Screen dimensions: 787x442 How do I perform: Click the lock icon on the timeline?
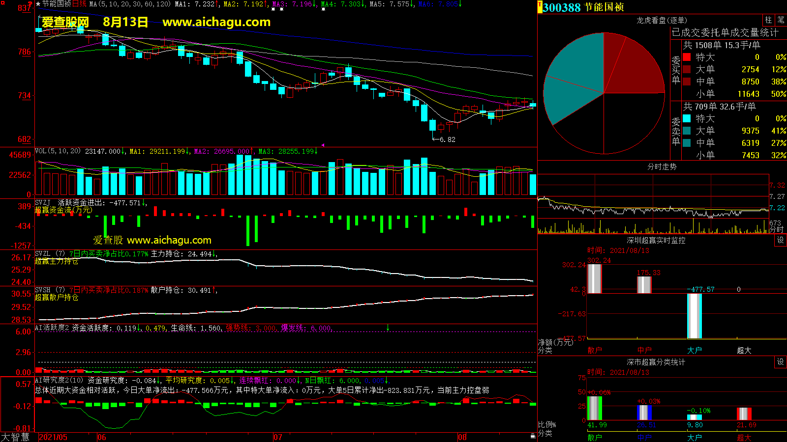click(x=533, y=436)
